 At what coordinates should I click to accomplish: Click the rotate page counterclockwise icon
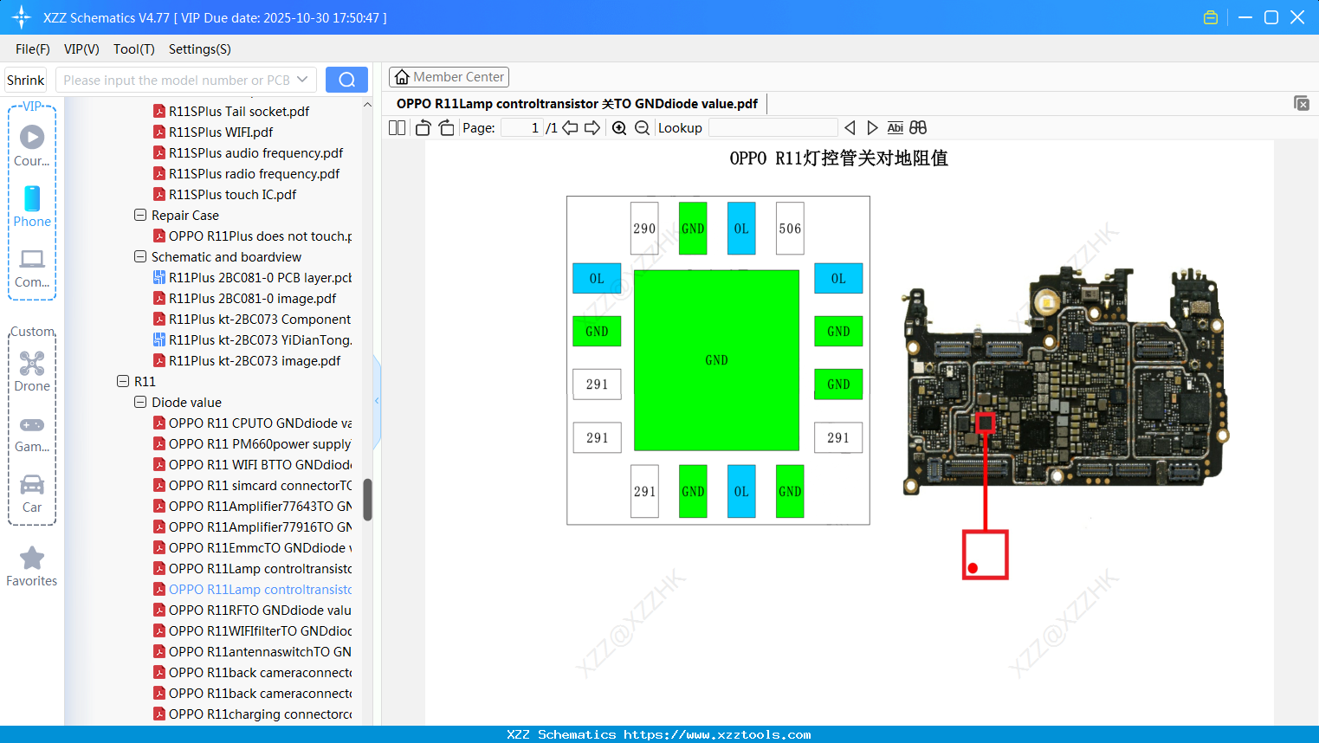coord(423,127)
